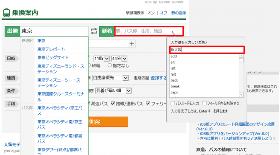Toggle the 路線/連絡バス checkbox
This screenshot has width=280, height=155.
coord(113,103)
